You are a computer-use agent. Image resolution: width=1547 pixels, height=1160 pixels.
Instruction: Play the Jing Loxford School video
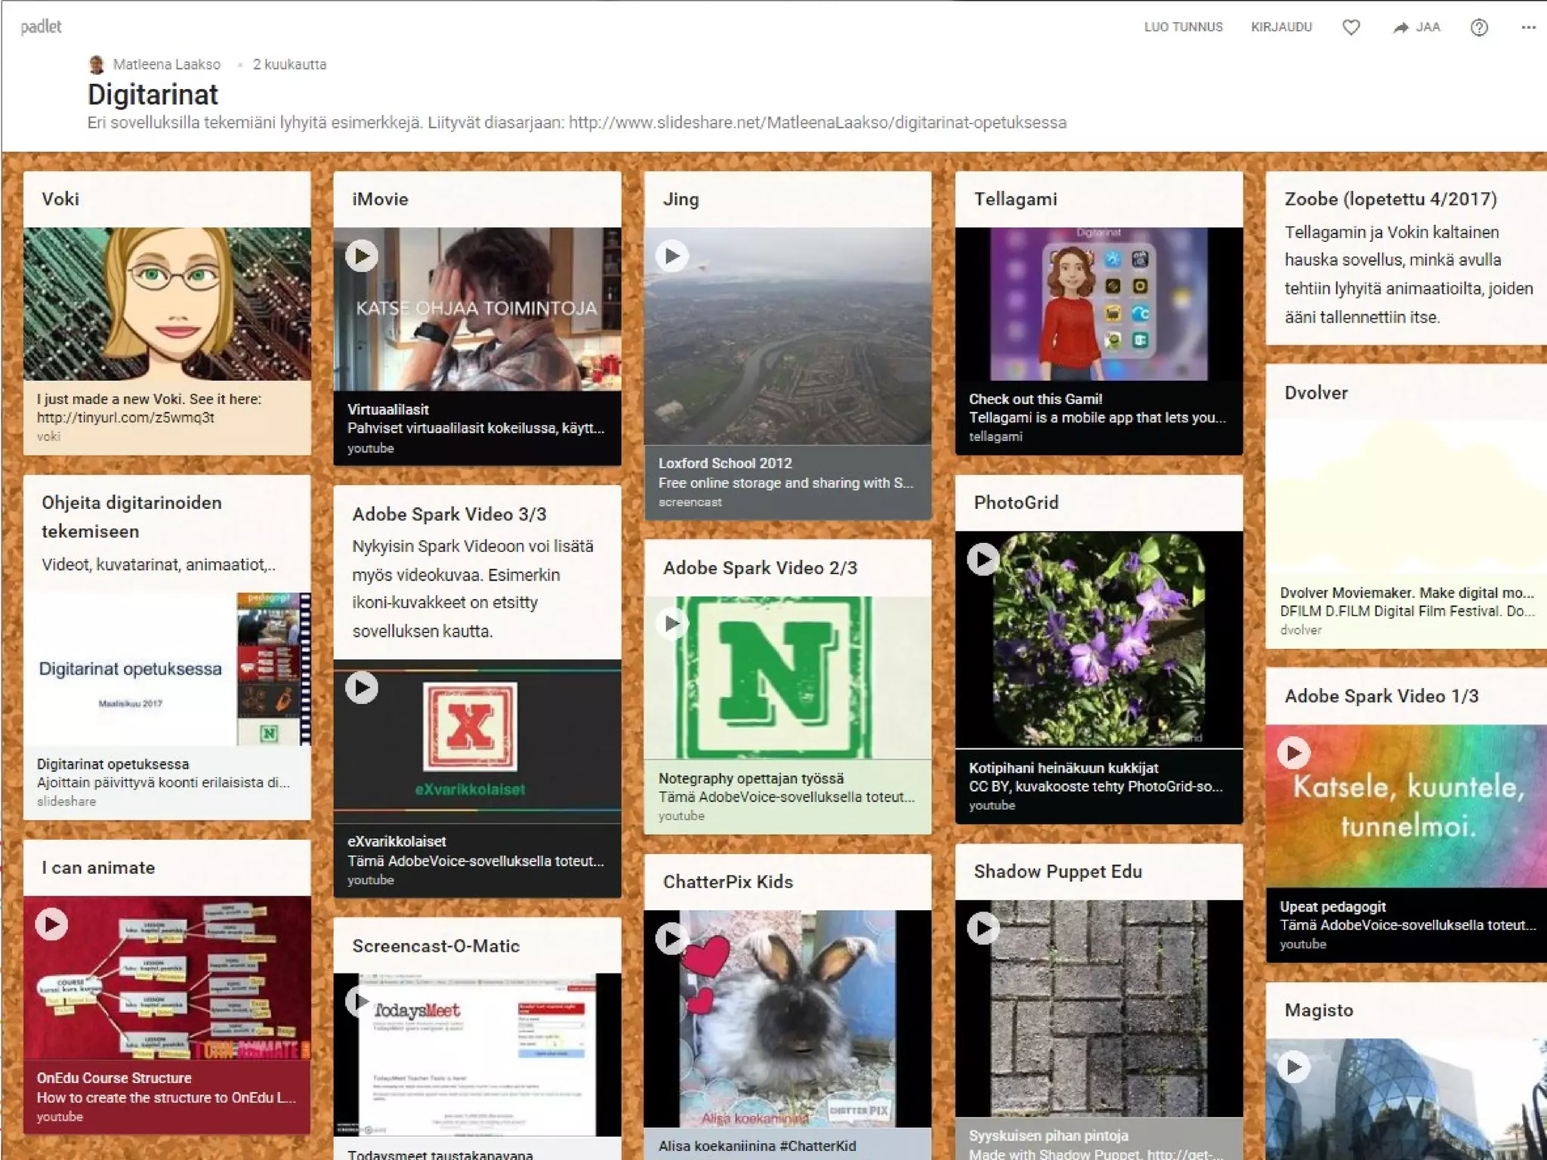[672, 256]
